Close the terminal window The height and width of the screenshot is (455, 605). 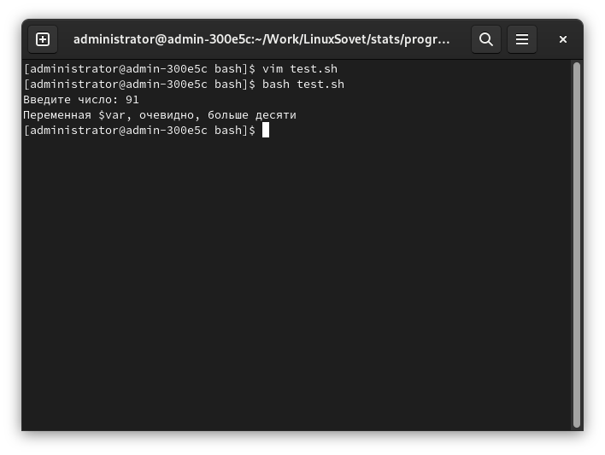pos(563,39)
